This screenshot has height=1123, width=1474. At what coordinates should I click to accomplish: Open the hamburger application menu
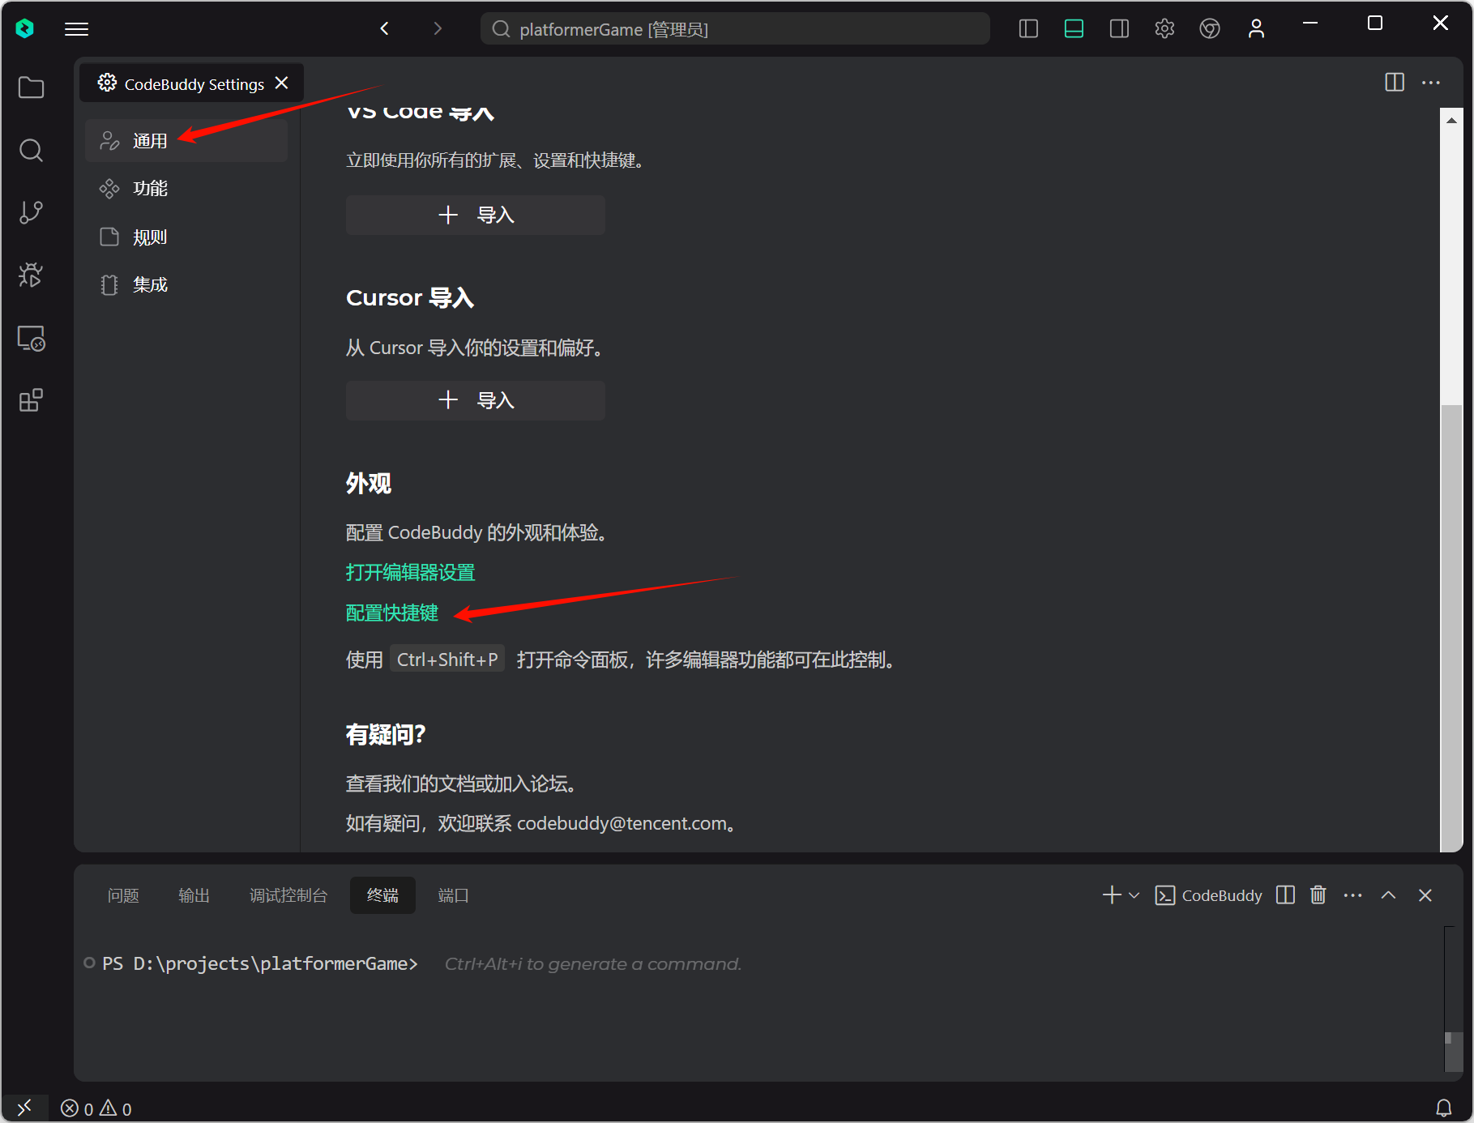[x=76, y=29]
